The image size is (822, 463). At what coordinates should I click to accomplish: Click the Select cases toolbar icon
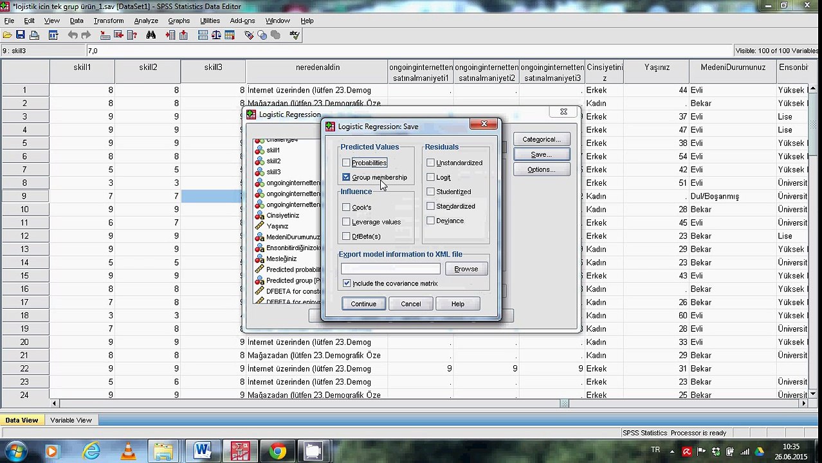(x=229, y=35)
